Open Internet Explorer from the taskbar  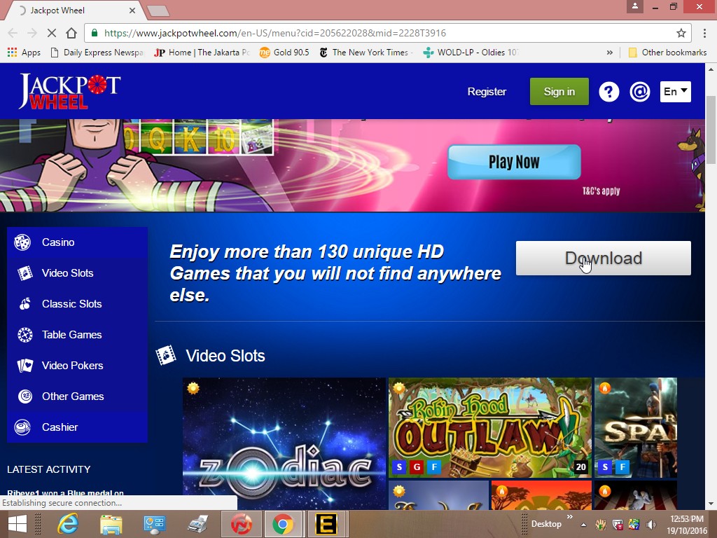[x=68, y=524]
